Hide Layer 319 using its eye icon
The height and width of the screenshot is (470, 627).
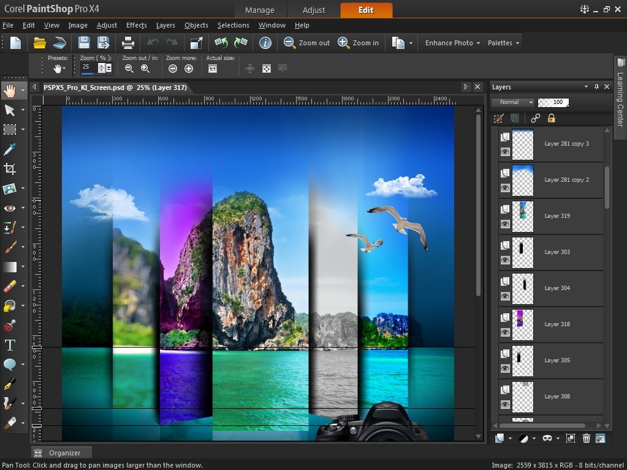[505, 224]
